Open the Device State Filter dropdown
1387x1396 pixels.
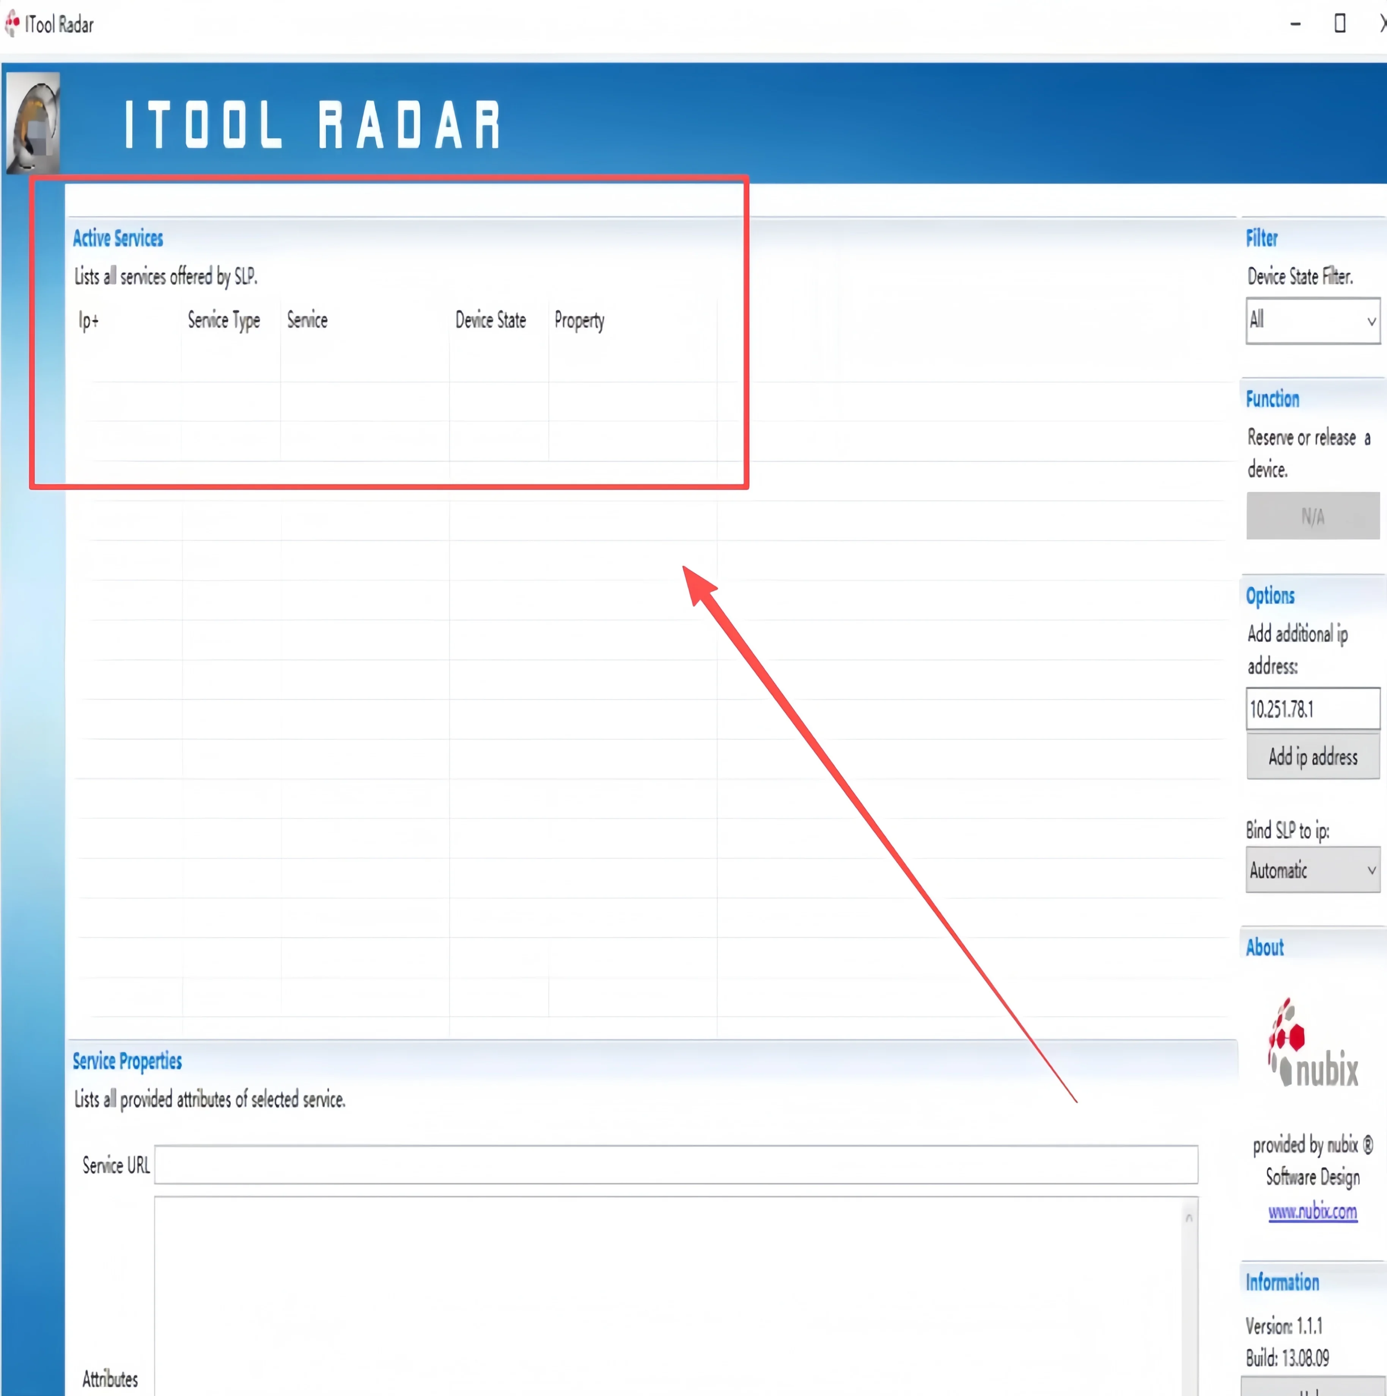(1313, 320)
